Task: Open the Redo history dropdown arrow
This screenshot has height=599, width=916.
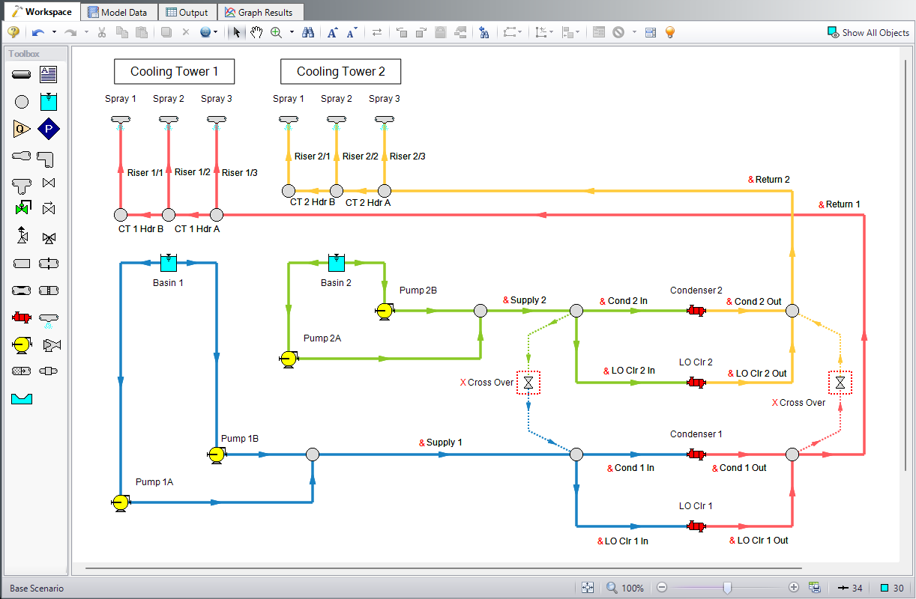Action: [x=85, y=32]
